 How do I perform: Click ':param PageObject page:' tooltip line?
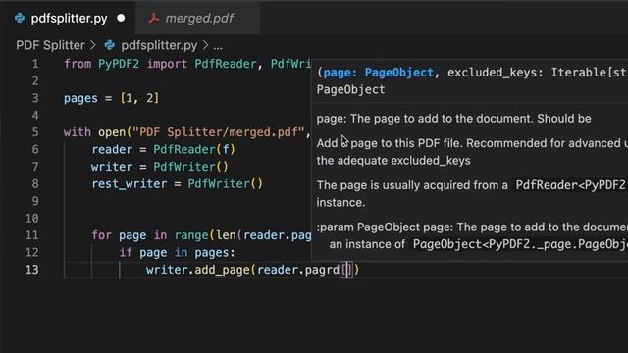[385, 227]
